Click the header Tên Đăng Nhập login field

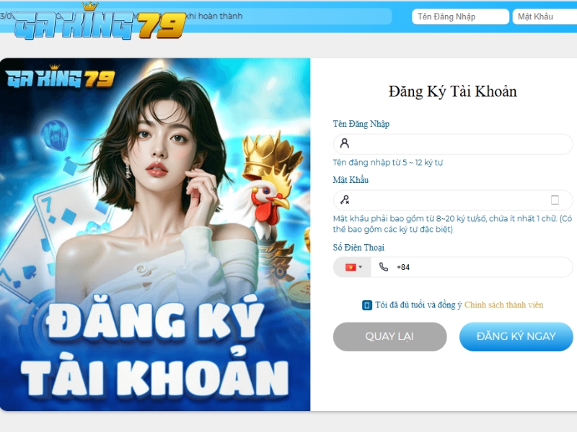tap(460, 17)
